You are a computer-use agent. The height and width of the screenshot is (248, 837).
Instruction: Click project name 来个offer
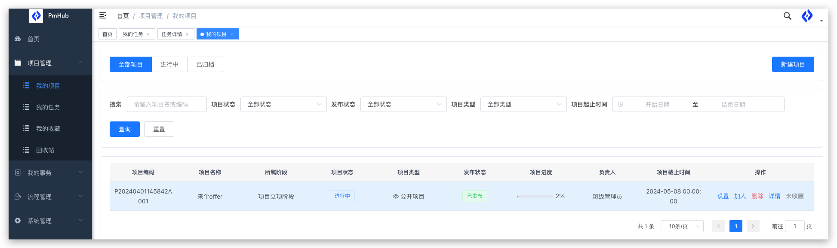click(x=210, y=197)
